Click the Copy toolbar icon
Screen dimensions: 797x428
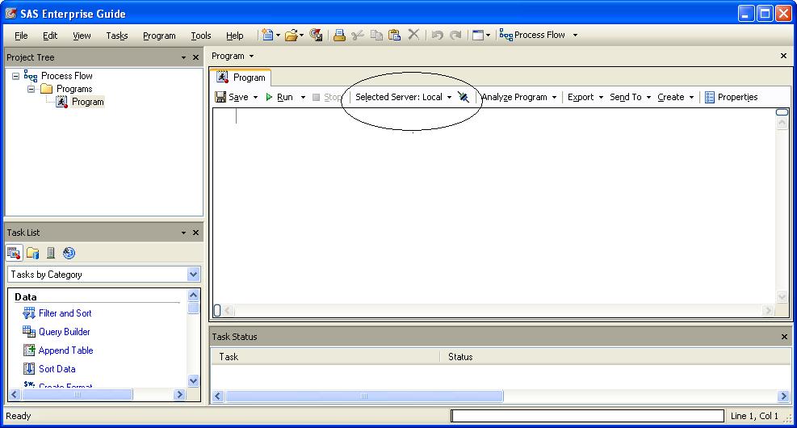[376, 35]
